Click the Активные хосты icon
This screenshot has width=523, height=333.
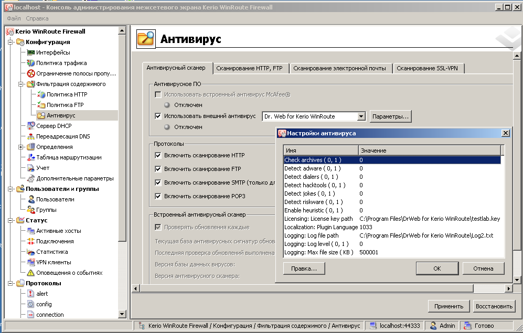[x=30, y=231]
